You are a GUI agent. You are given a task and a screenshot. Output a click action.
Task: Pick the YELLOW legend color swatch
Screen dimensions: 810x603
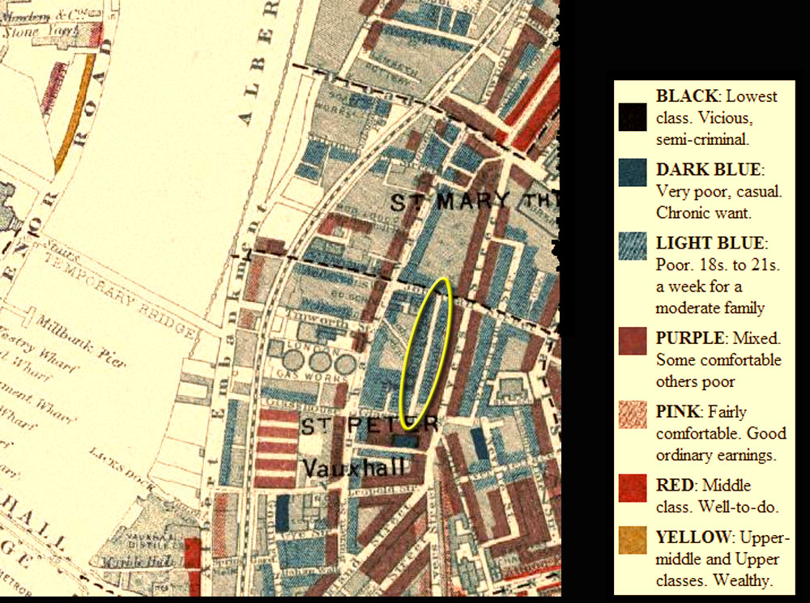tap(633, 540)
